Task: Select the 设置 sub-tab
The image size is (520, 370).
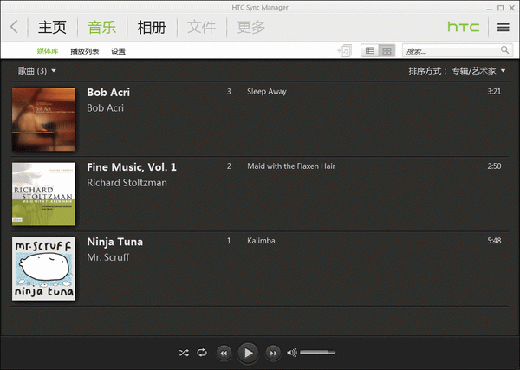Action: point(118,51)
